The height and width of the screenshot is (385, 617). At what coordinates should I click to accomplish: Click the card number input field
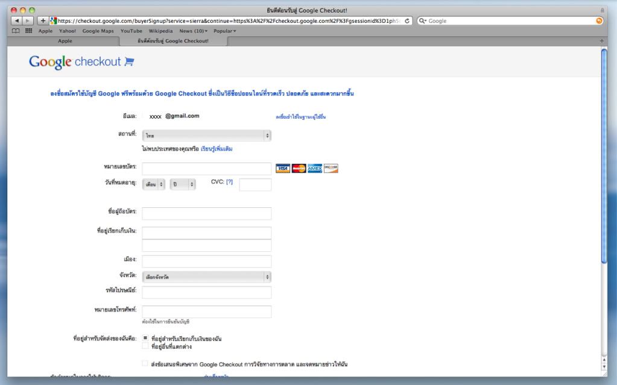click(207, 169)
